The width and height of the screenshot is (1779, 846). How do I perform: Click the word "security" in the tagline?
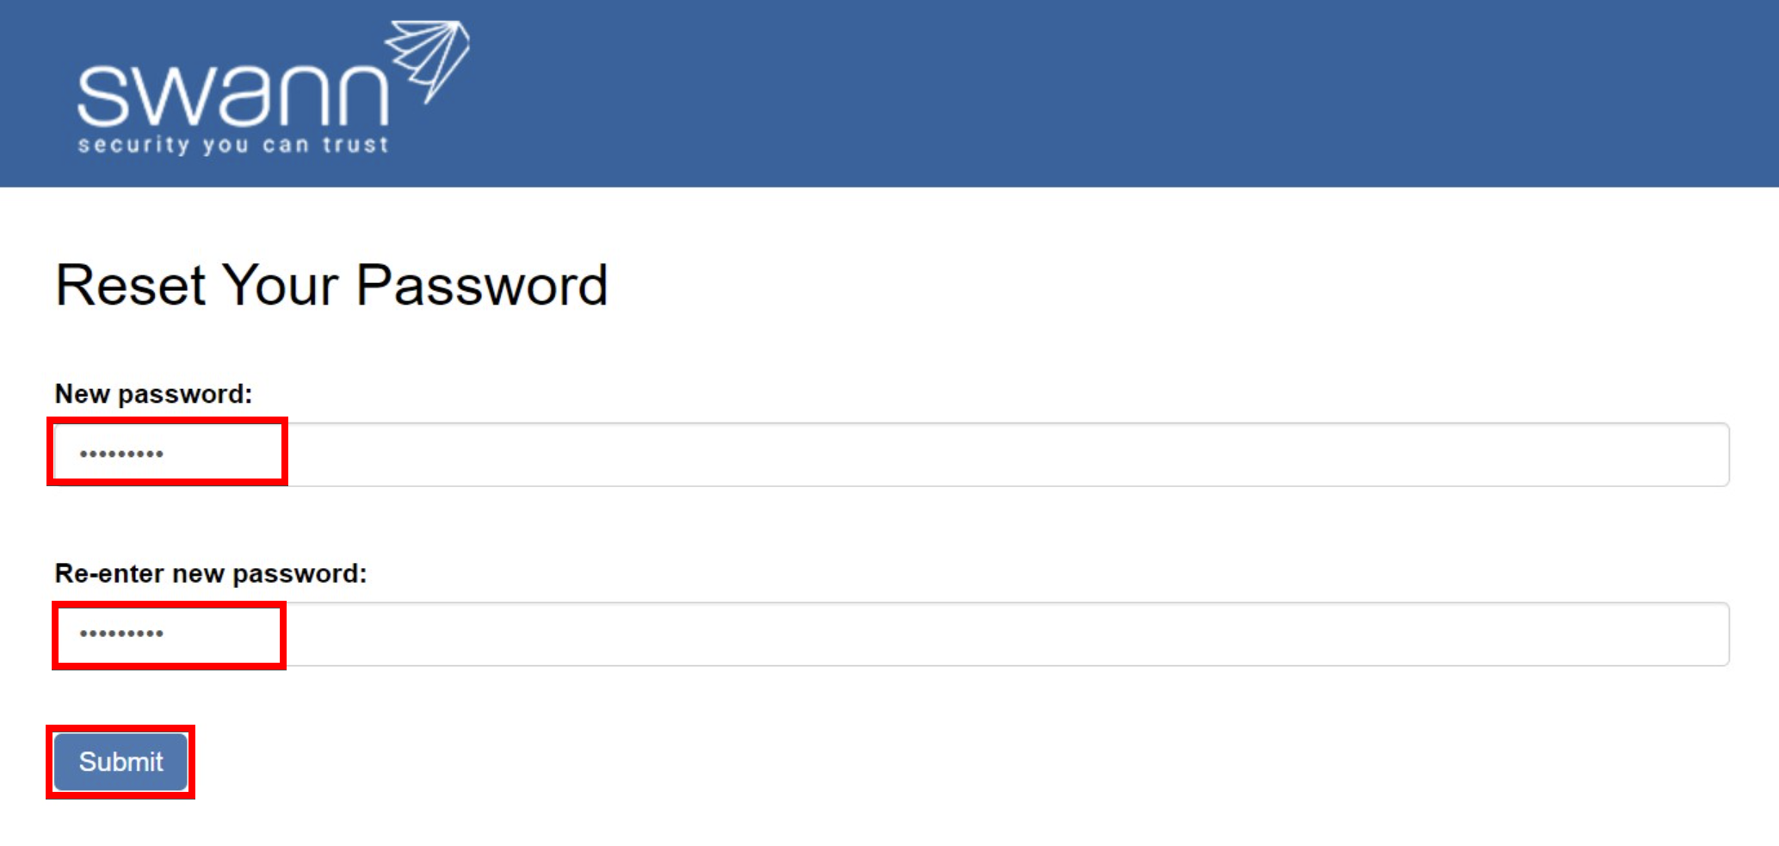[133, 145]
